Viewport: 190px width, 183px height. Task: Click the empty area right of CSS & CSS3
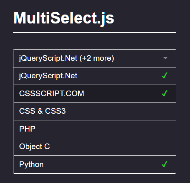[x=120, y=111]
